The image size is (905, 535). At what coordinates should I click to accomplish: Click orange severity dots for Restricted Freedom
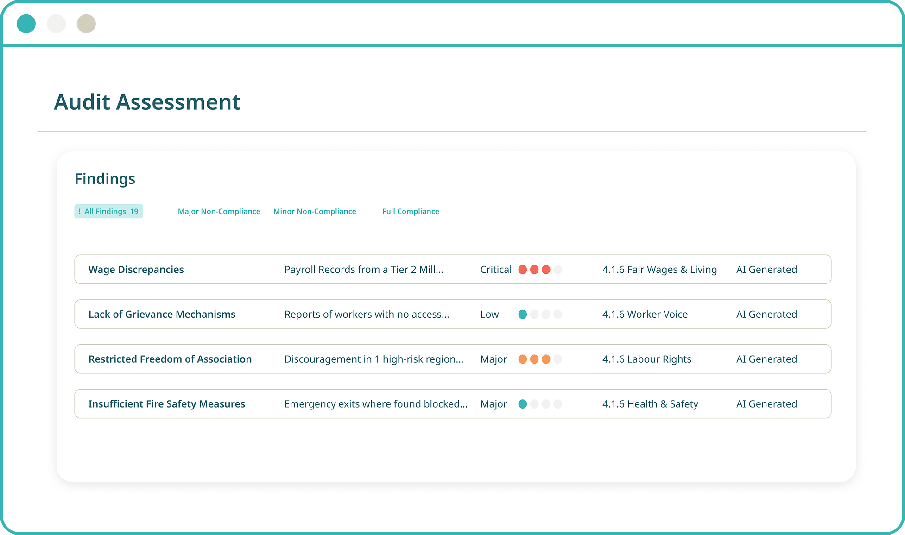point(534,359)
